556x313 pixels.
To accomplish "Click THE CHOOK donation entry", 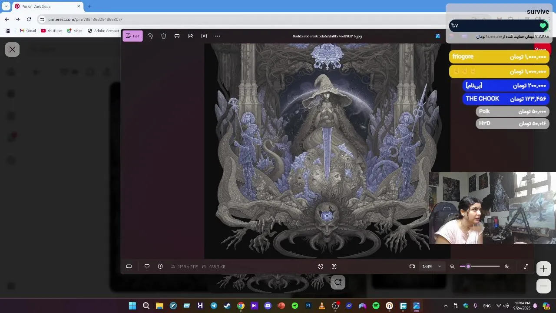I will [x=506, y=99].
